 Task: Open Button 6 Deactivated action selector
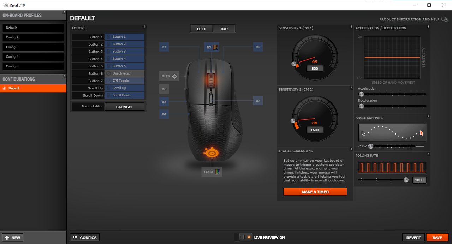tap(125, 73)
